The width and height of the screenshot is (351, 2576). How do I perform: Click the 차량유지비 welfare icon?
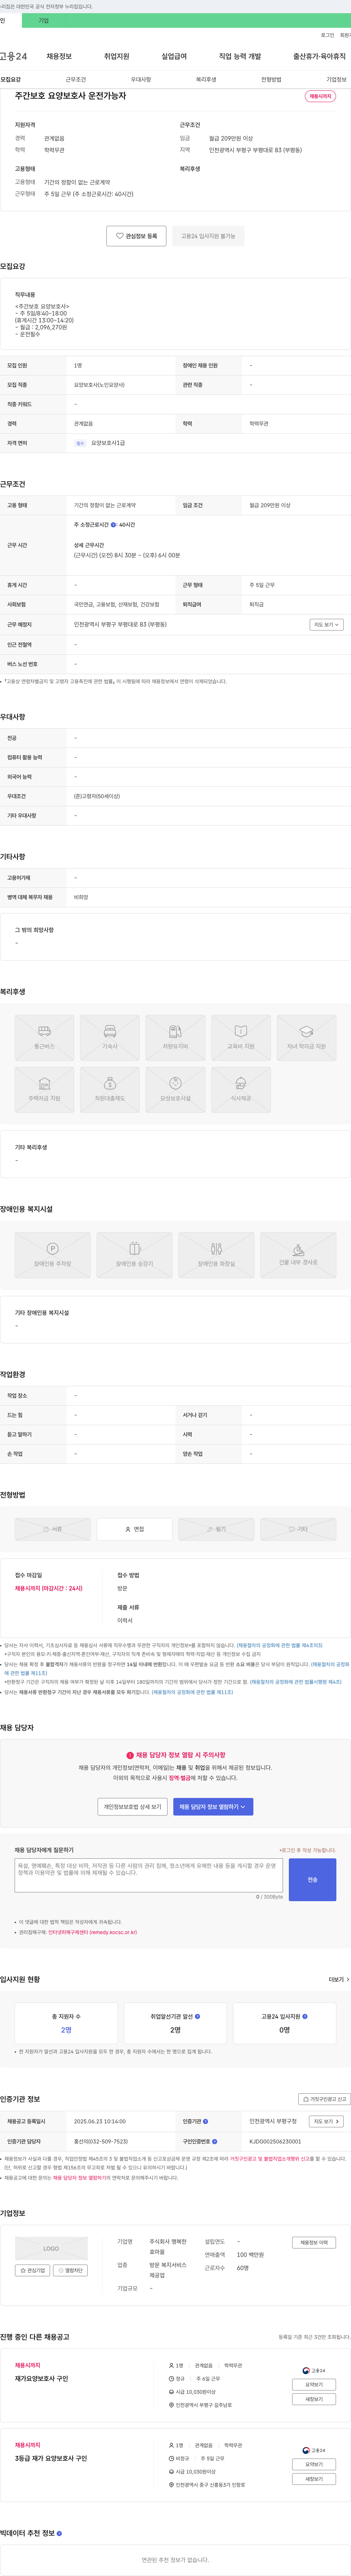[175, 1038]
